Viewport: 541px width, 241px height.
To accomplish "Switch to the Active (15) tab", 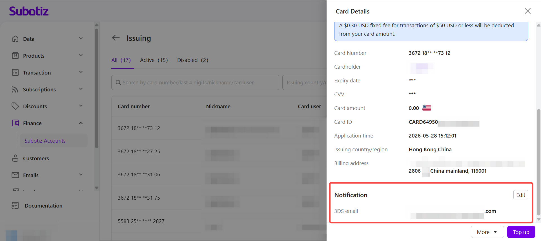I will (154, 60).
